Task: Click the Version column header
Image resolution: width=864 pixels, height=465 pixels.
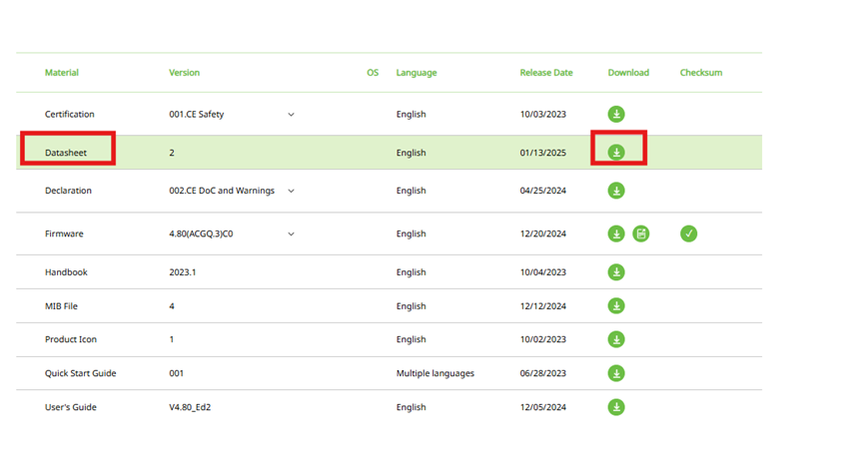Action: pyautogui.click(x=184, y=73)
